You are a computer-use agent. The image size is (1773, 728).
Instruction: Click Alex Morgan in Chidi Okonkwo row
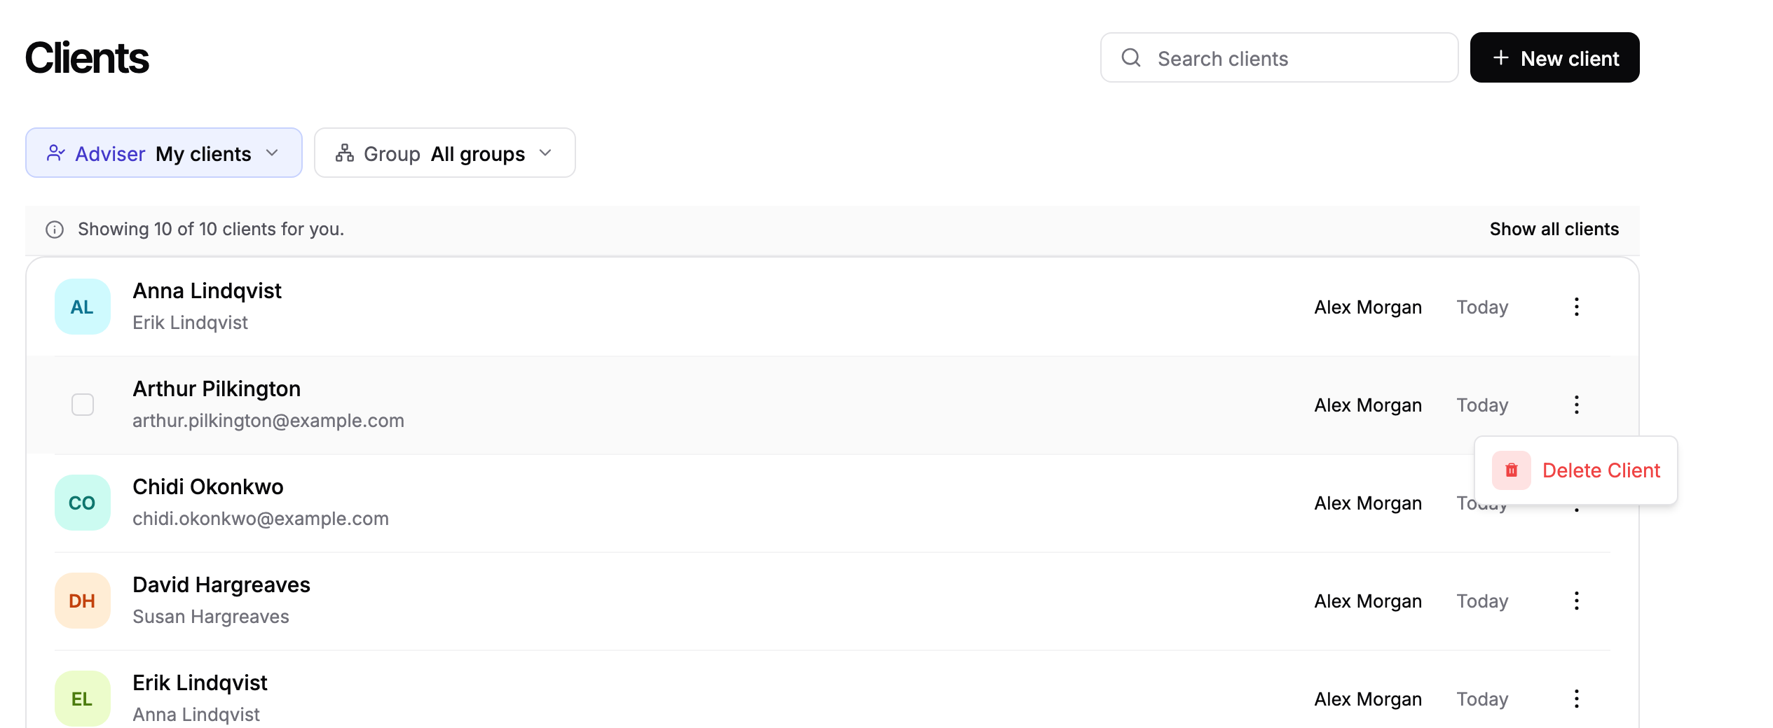[x=1368, y=503]
